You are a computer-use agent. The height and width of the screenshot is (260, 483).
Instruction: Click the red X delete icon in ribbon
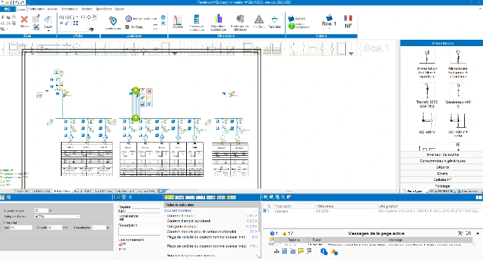pyautogui.click(x=24, y=20)
